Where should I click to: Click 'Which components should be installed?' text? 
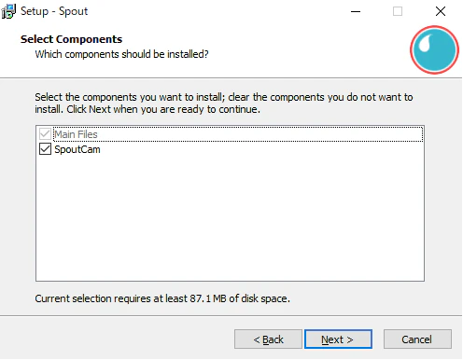121,54
